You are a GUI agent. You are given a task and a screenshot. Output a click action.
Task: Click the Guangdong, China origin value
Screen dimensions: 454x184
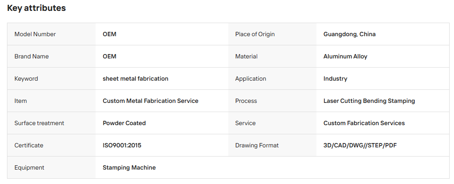pyautogui.click(x=350, y=34)
